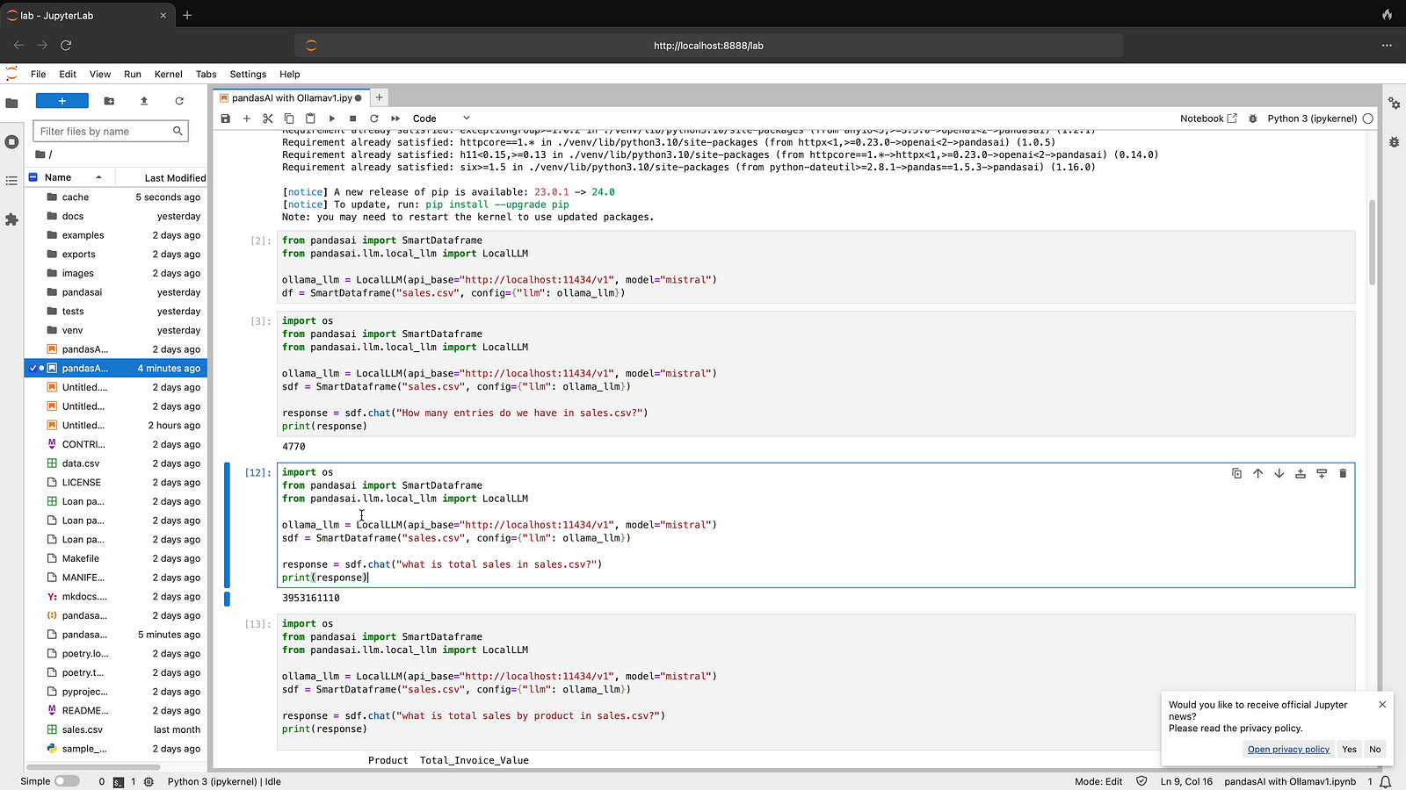Screen dimensions: 1406x790
Task: Move the active cell up
Action: coord(1257,474)
